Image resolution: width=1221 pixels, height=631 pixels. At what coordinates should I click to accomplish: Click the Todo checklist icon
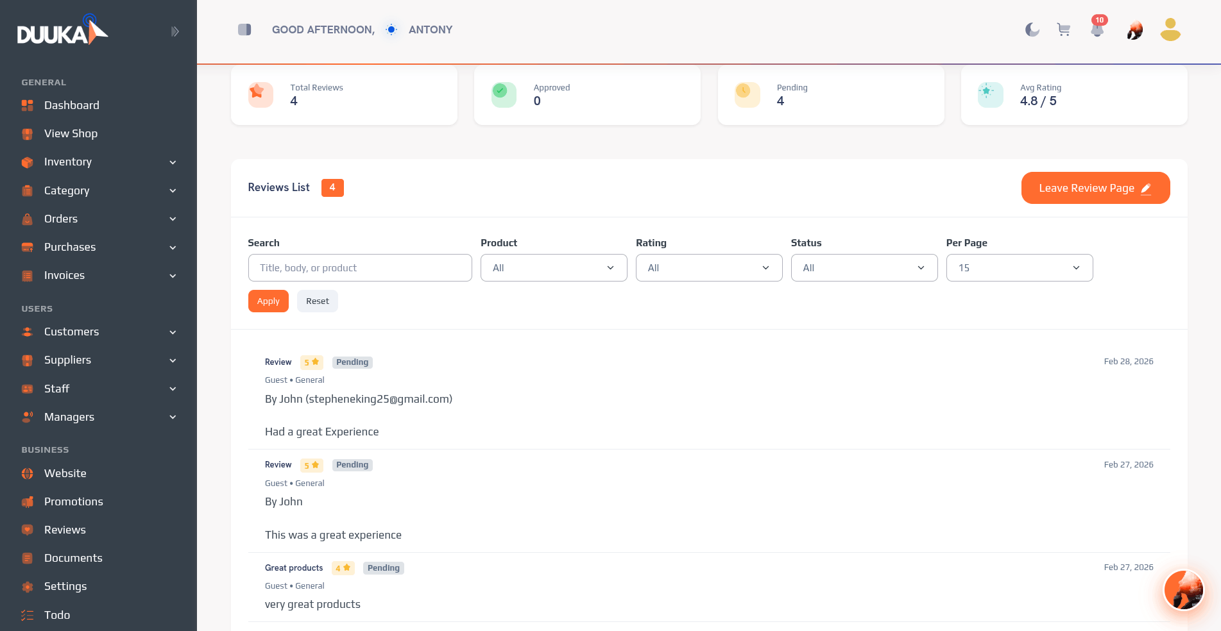pyautogui.click(x=27, y=615)
